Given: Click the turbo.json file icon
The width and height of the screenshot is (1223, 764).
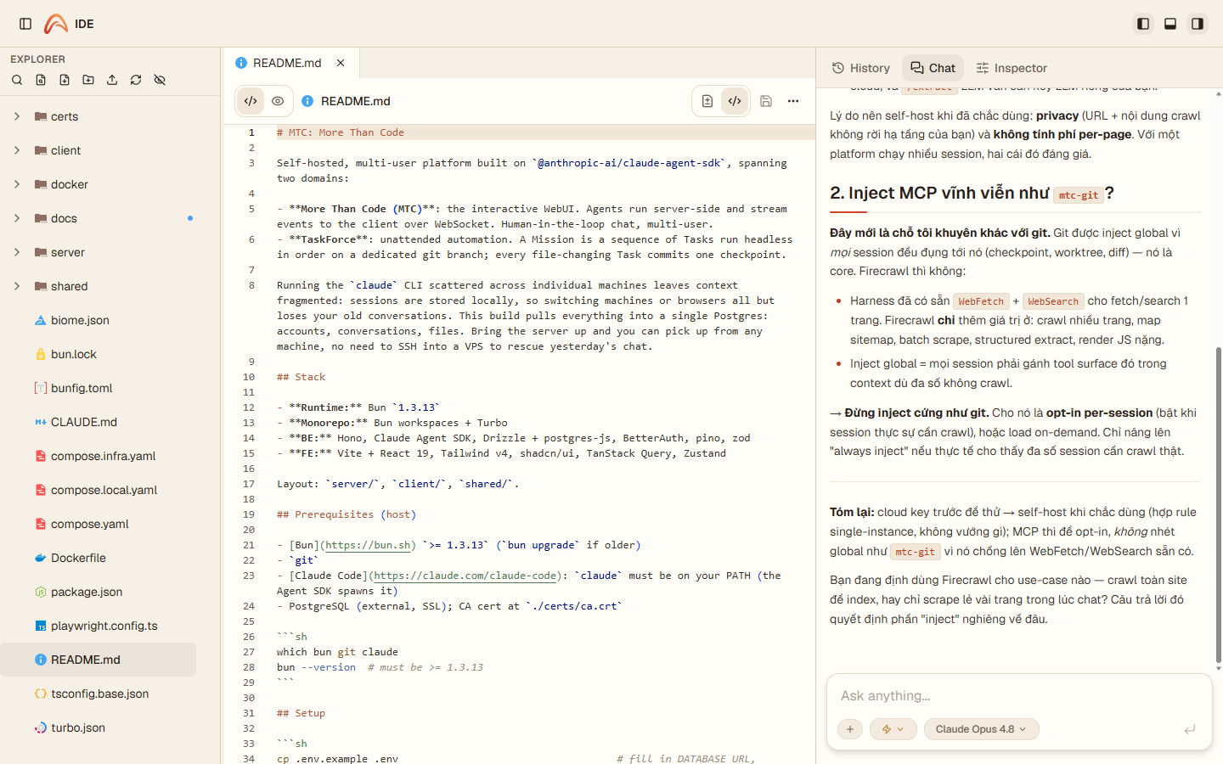Looking at the screenshot, I should (x=41, y=727).
